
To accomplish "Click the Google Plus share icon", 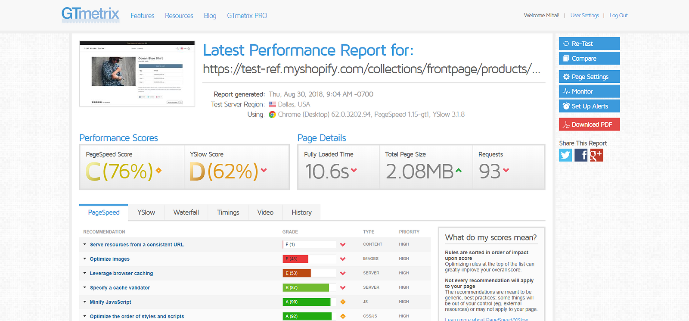I will (596, 155).
